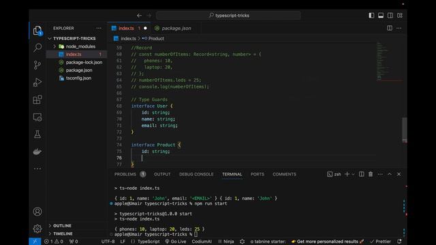Select the zsh terminal shell label

pyautogui.click(x=334, y=174)
